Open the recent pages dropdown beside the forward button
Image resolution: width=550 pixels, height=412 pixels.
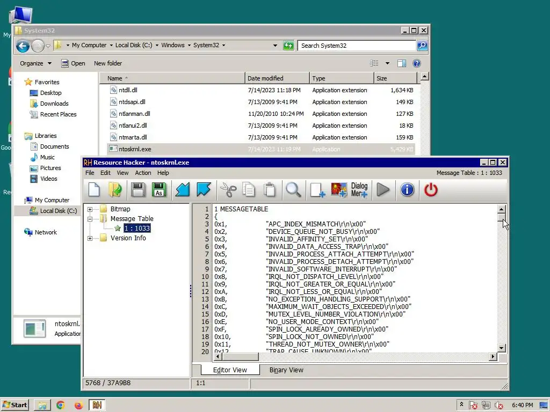(x=48, y=46)
